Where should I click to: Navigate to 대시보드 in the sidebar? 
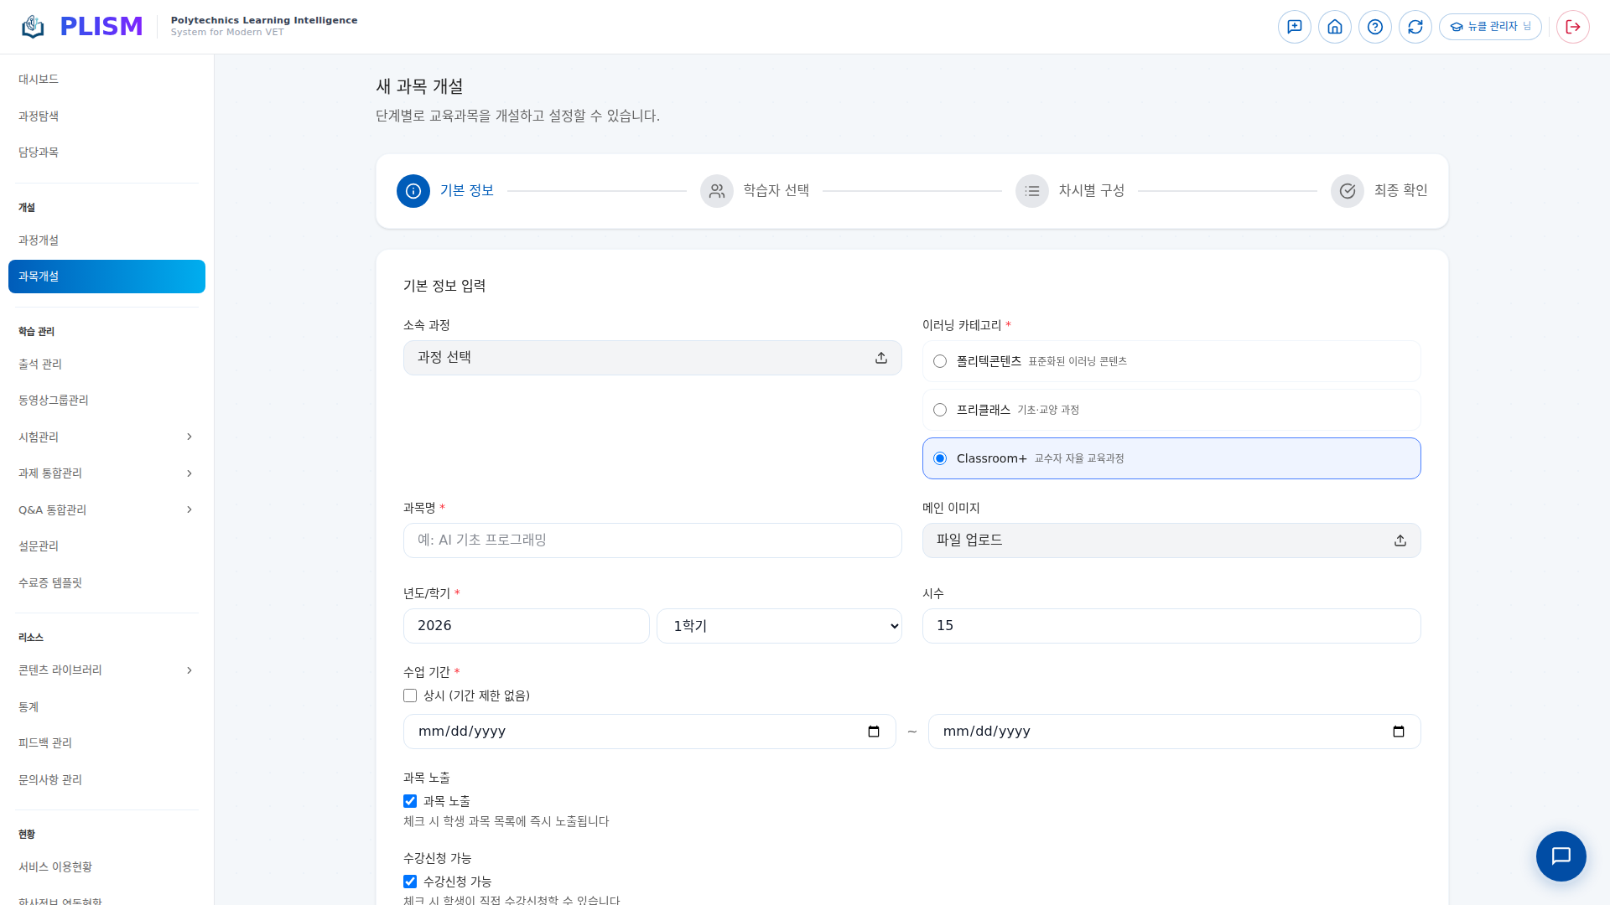click(x=39, y=79)
